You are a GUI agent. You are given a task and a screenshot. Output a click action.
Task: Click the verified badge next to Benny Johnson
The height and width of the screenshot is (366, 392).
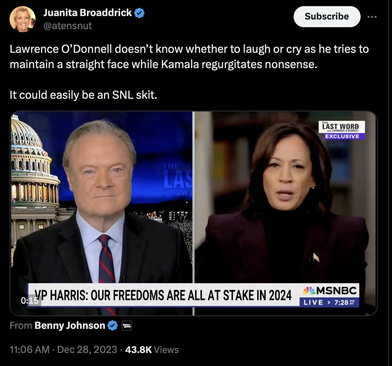point(113,325)
